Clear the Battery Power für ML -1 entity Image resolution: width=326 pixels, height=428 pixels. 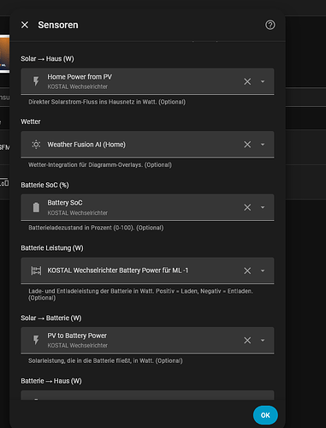(x=247, y=270)
